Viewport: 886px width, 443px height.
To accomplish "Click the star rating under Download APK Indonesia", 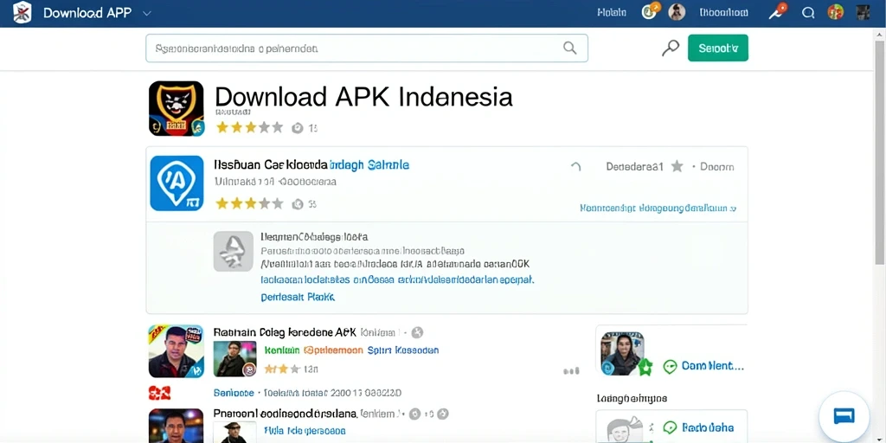I will coord(250,127).
